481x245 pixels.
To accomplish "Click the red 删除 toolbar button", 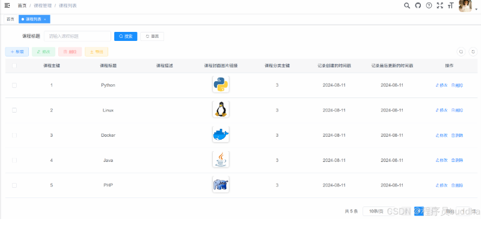I will click(x=70, y=52).
